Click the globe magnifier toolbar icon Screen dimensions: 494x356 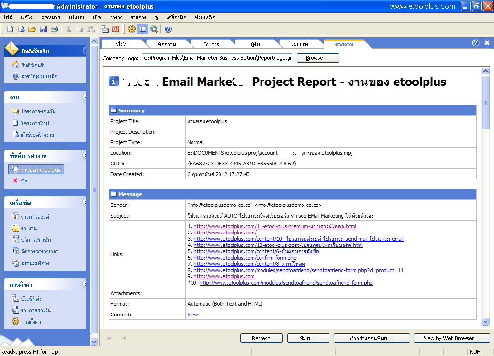[x=154, y=29]
